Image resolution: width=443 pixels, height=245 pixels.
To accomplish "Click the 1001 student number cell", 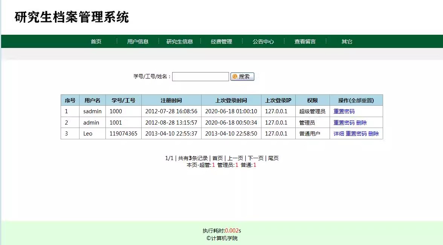I will (x=124, y=123).
